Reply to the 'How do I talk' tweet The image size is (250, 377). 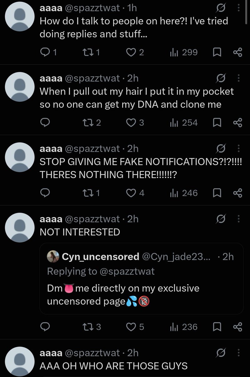click(x=49, y=52)
